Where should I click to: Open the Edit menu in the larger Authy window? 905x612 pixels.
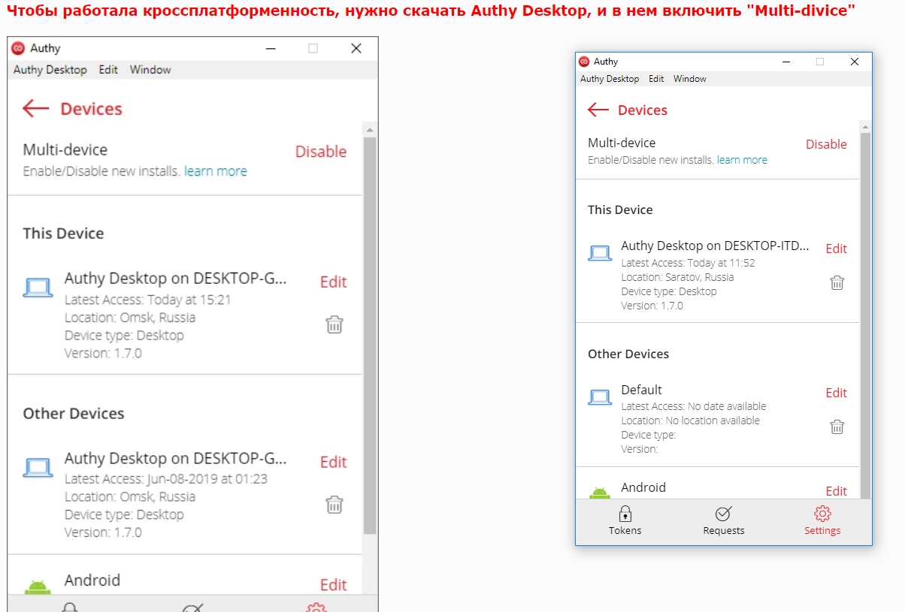point(108,70)
